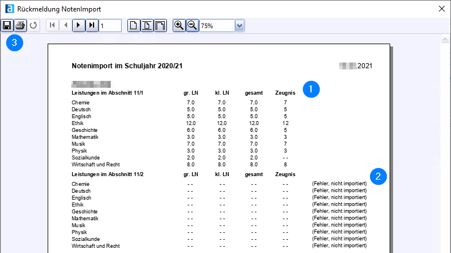The height and width of the screenshot is (253, 451).
Task: Click '(Fehler, nicht importiert)' beside Chemie
Action: [340, 184]
